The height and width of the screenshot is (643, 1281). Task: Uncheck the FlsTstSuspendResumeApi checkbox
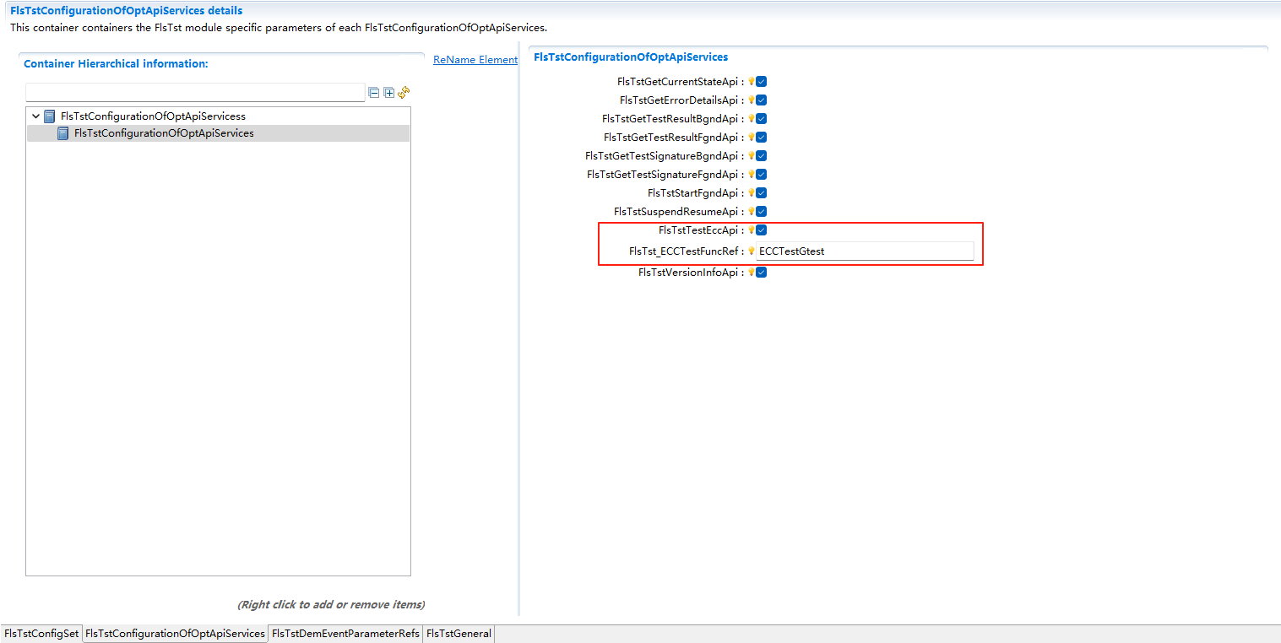761,211
